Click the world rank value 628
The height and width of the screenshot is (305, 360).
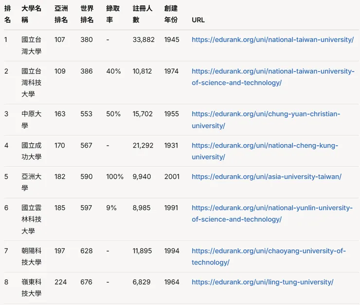coord(87,251)
